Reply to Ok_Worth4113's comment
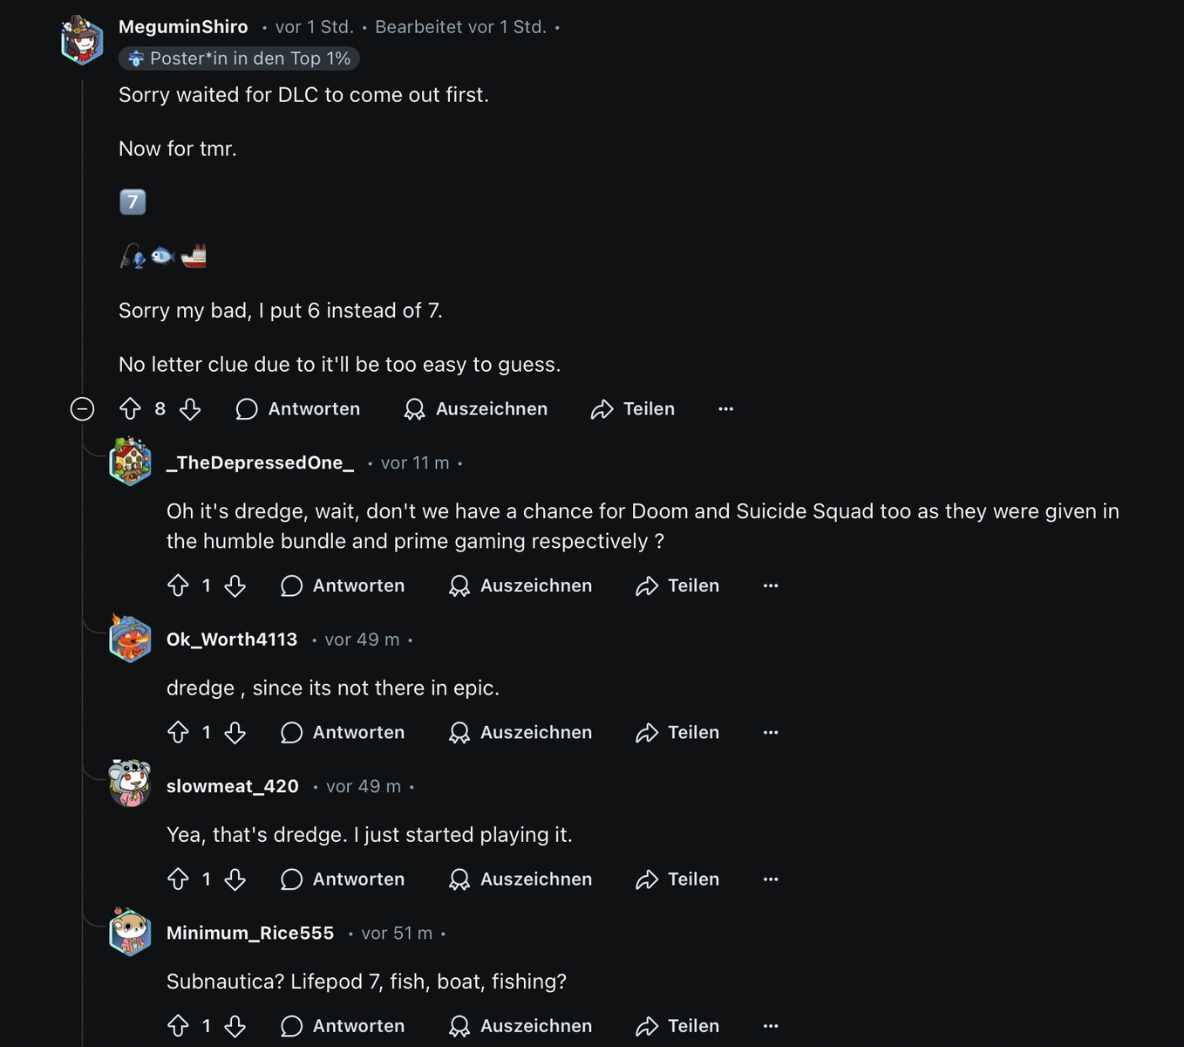This screenshot has width=1184, height=1047. pyautogui.click(x=343, y=732)
